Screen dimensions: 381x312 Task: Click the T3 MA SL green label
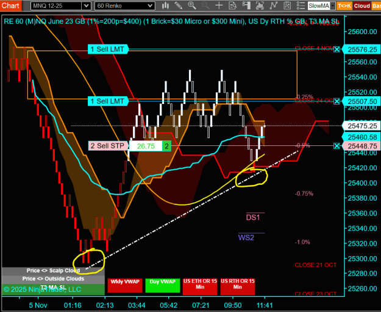click(x=53, y=289)
